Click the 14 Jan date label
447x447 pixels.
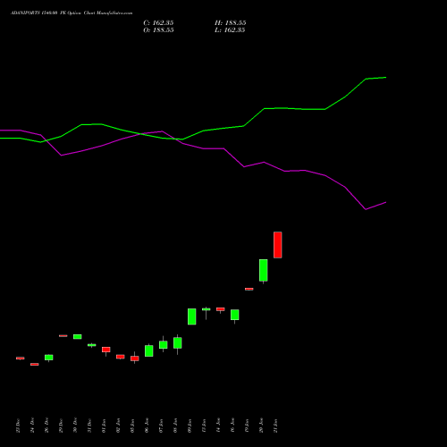[x=218, y=426]
